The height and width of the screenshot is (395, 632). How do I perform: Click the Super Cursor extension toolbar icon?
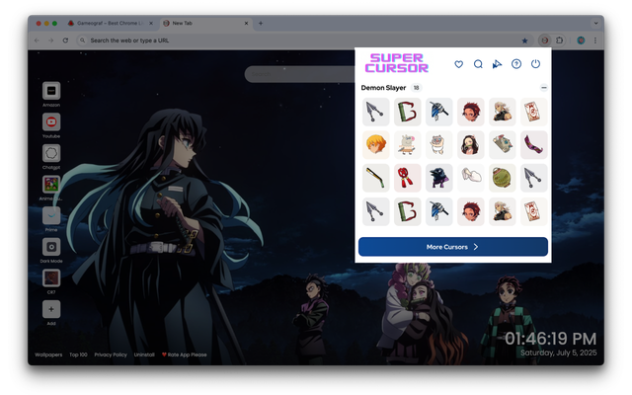click(545, 40)
